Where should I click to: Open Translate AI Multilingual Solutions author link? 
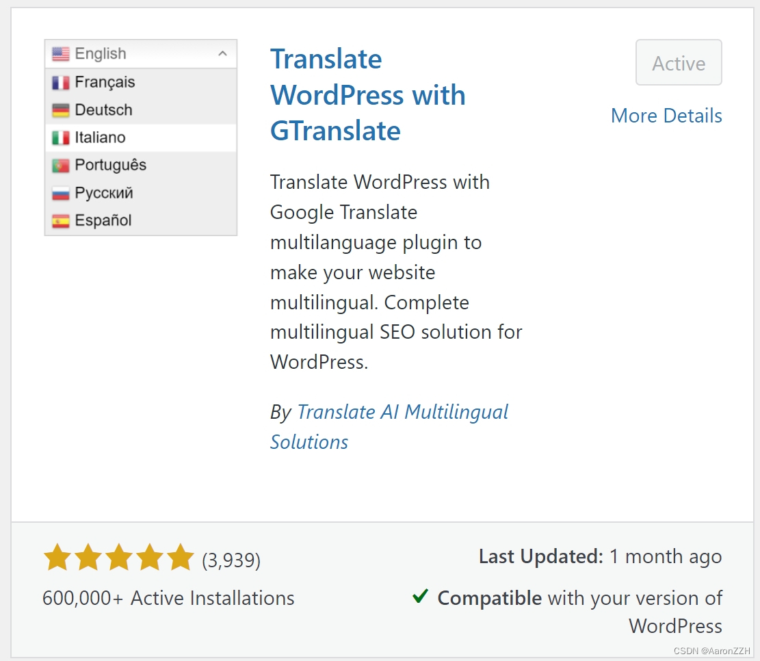tap(389, 427)
